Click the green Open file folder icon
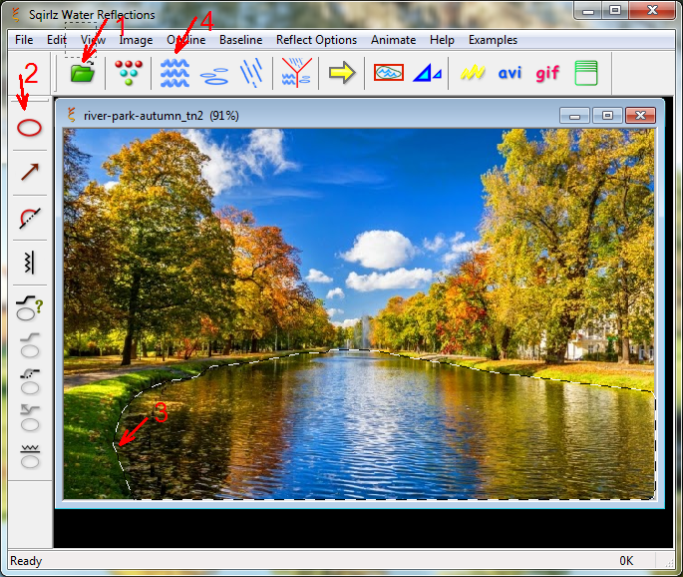This screenshot has height=577, width=683. [82, 73]
